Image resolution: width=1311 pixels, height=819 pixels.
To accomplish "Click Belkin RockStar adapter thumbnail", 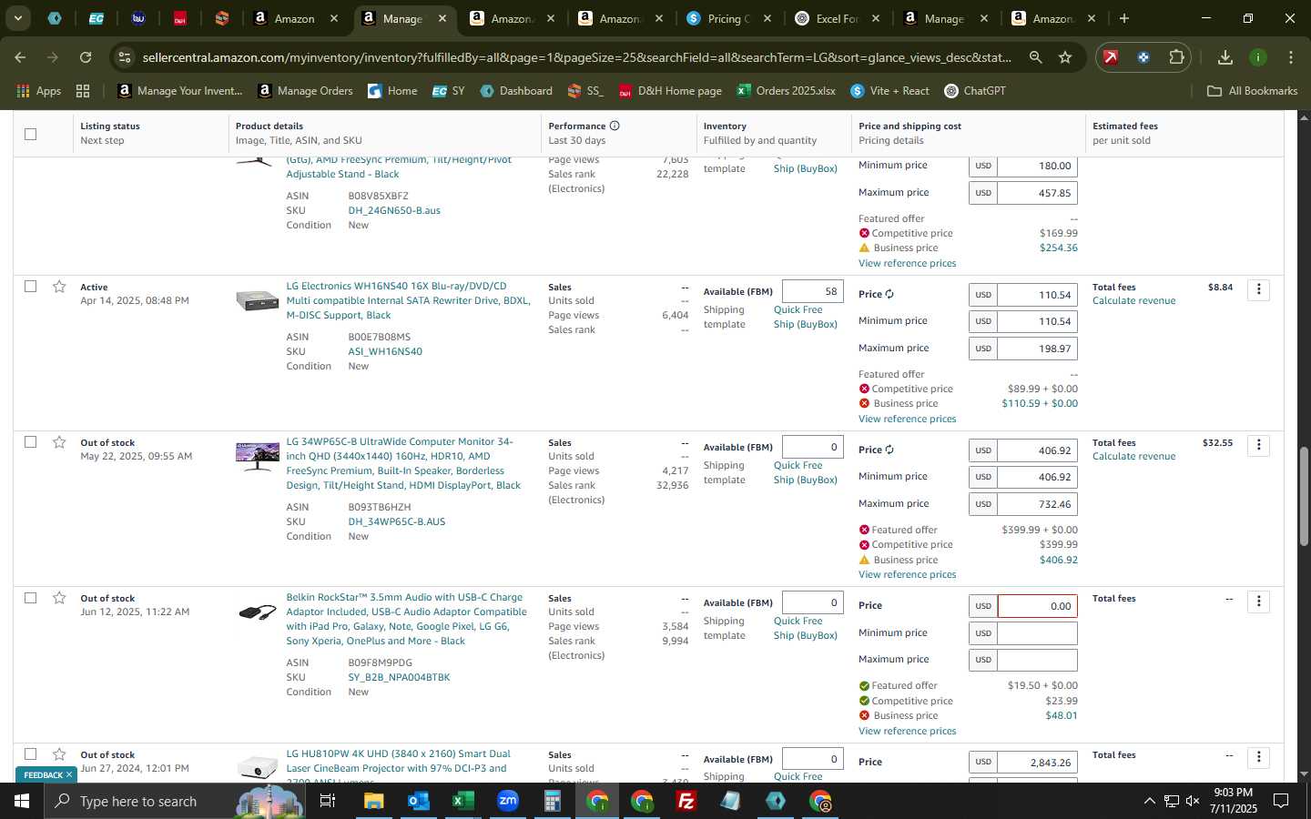I will (x=257, y=612).
